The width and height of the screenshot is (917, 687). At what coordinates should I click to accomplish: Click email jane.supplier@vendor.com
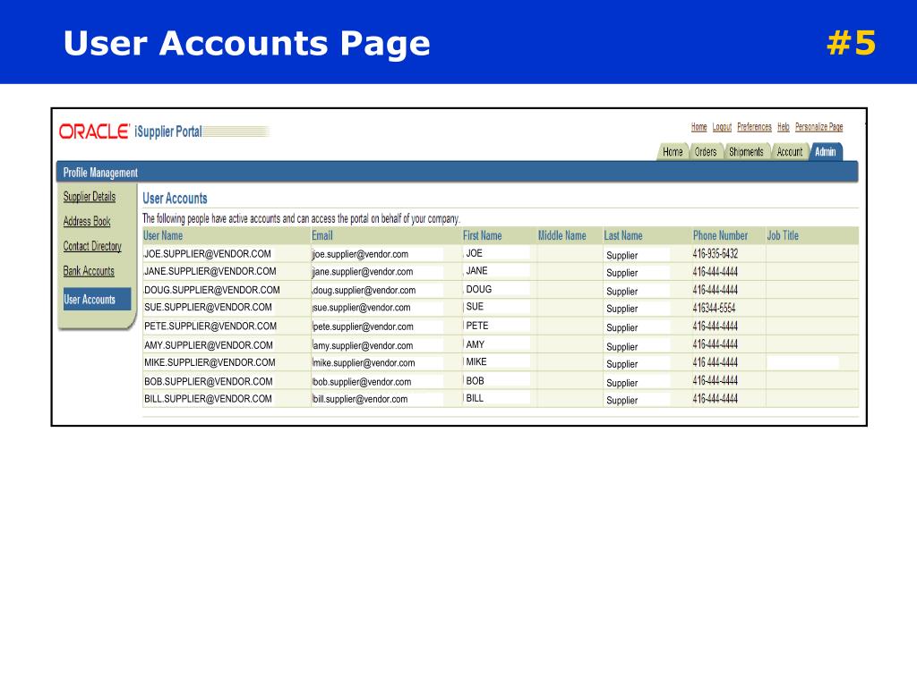pyautogui.click(x=364, y=272)
